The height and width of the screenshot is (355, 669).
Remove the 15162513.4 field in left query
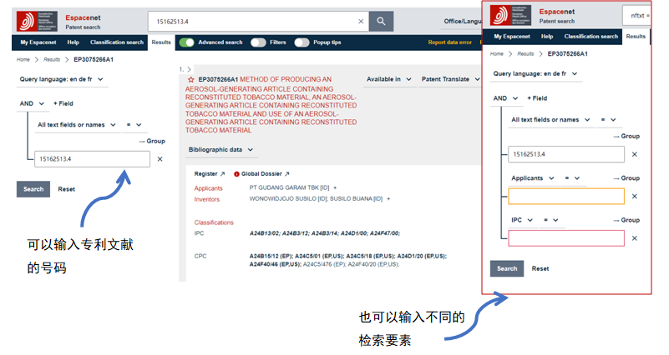click(x=160, y=159)
